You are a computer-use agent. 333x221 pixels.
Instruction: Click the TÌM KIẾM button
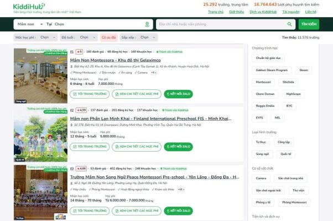pyautogui.click(x=309, y=24)
